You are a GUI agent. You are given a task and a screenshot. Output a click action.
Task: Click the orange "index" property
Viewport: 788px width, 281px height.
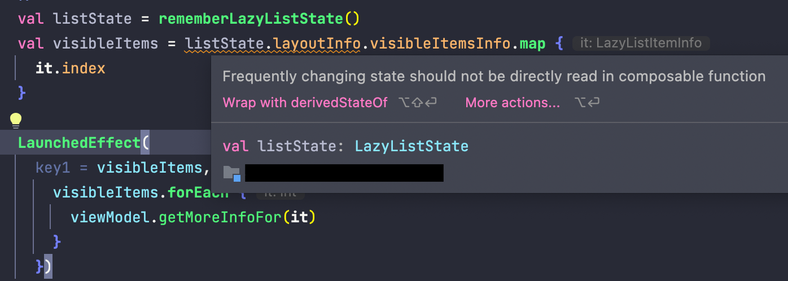(x=84, y=69)
